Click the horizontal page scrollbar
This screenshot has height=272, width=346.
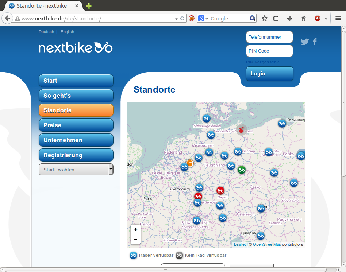pos(165,269)
